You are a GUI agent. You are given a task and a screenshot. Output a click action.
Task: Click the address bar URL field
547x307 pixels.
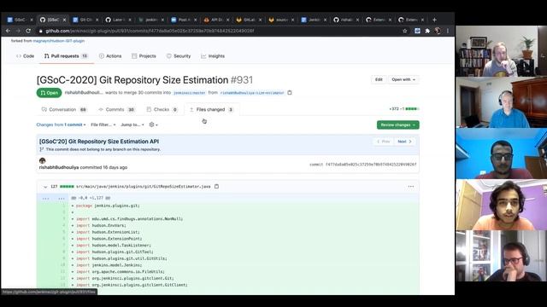tap(220, 31)
